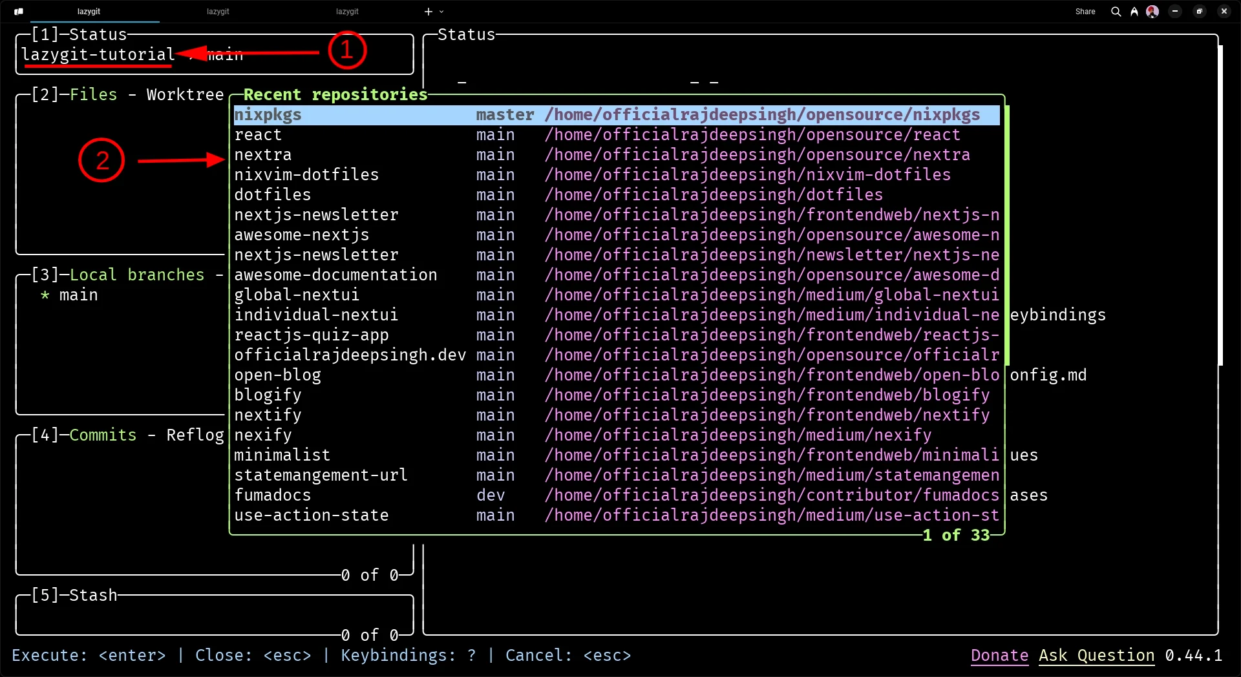Open the user profile avatar menu

(x=1153, y=11)
